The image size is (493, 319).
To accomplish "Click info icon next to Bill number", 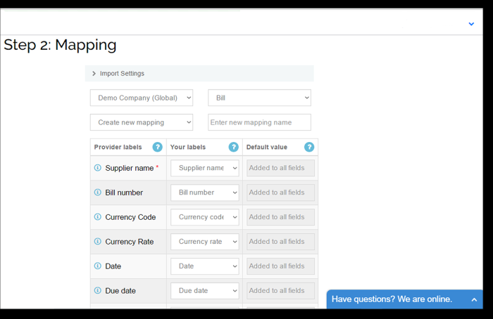I will click(x=98, y=193).
